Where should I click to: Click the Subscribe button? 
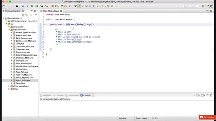[207, 117]
